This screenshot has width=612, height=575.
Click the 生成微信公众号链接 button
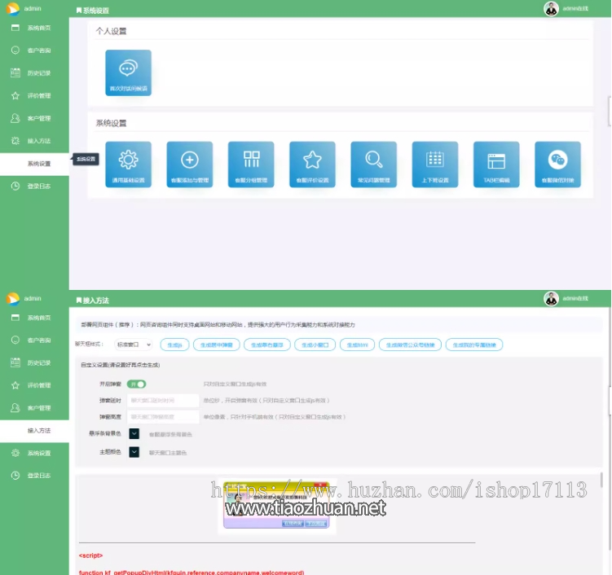[412, 345]
